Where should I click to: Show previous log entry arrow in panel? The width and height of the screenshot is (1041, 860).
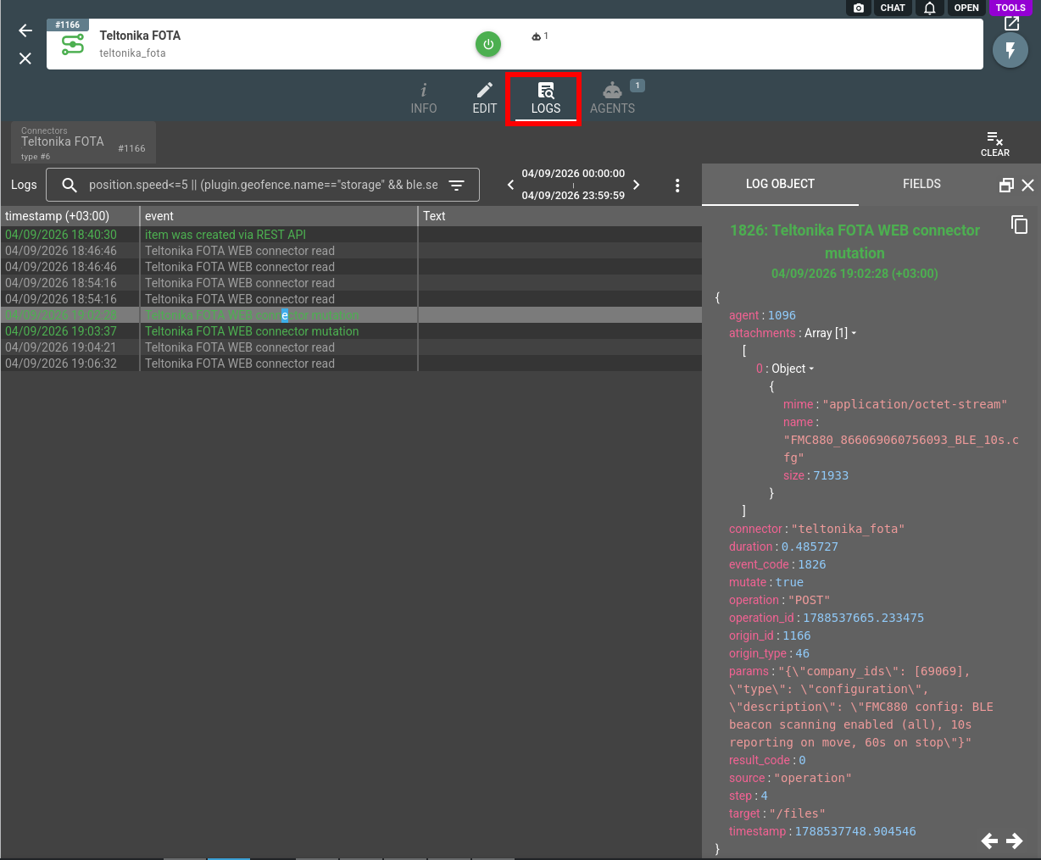pyautogui.click(x=989, y=841)
